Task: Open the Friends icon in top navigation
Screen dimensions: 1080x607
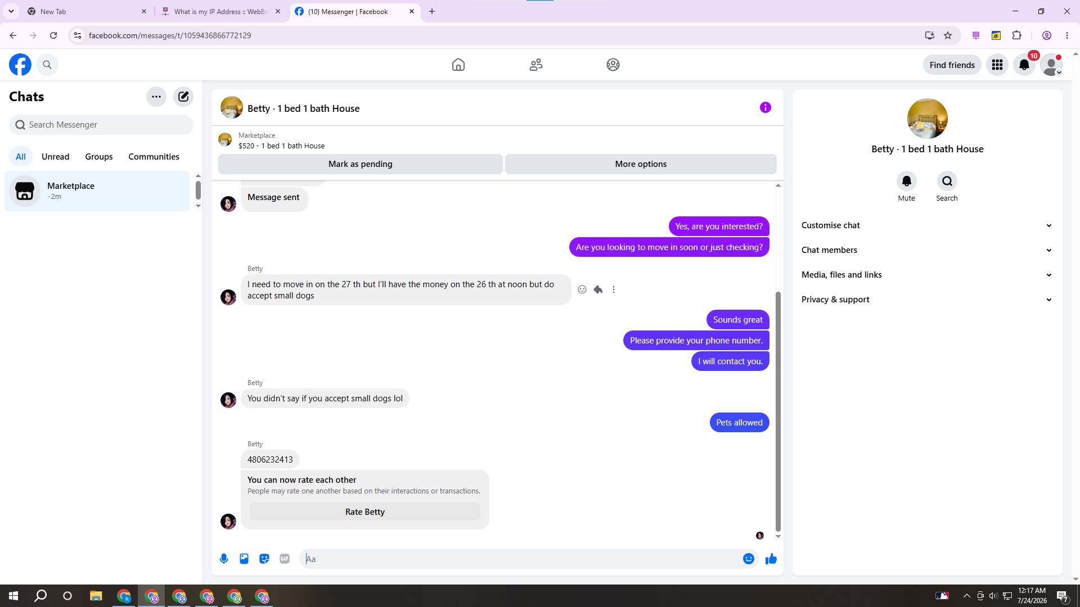Action: [x=536, y=65]
